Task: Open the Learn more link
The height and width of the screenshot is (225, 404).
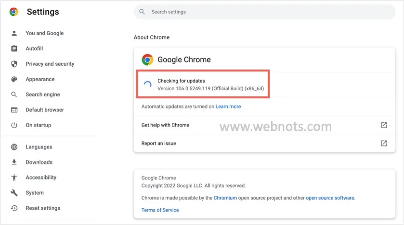Action: coord(228,107)
